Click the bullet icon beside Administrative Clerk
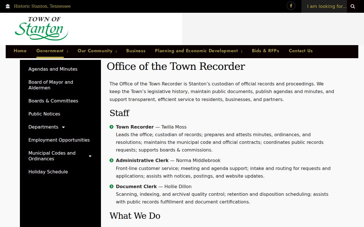364x227 pixels. coord(111,160)
